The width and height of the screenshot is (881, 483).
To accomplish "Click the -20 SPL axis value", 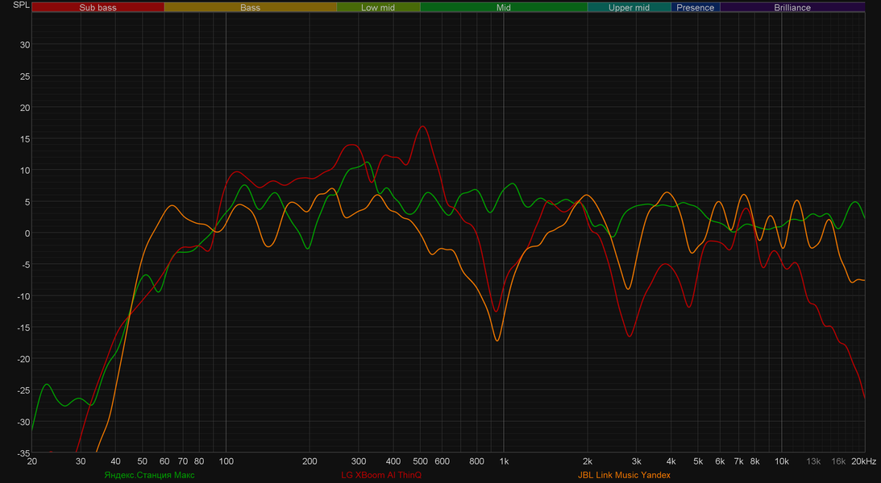I will [23, 359].
